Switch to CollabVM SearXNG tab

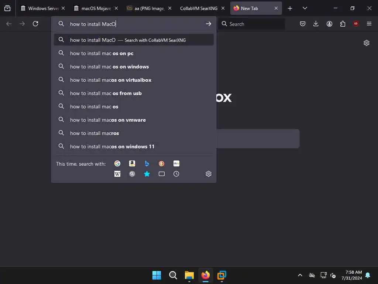click(x=198, y=9)
